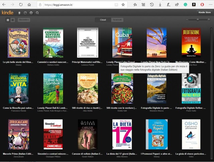Switch to grid view layout

tap(8, 20)
